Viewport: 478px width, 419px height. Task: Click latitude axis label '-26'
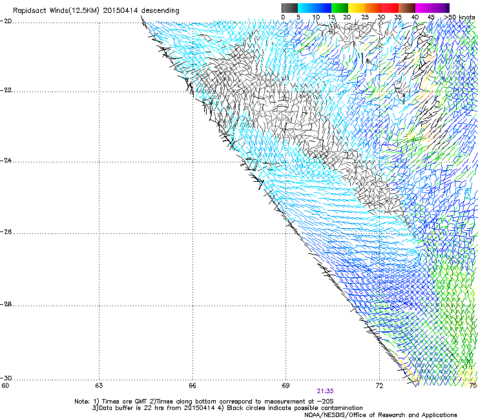click(6, 232)
